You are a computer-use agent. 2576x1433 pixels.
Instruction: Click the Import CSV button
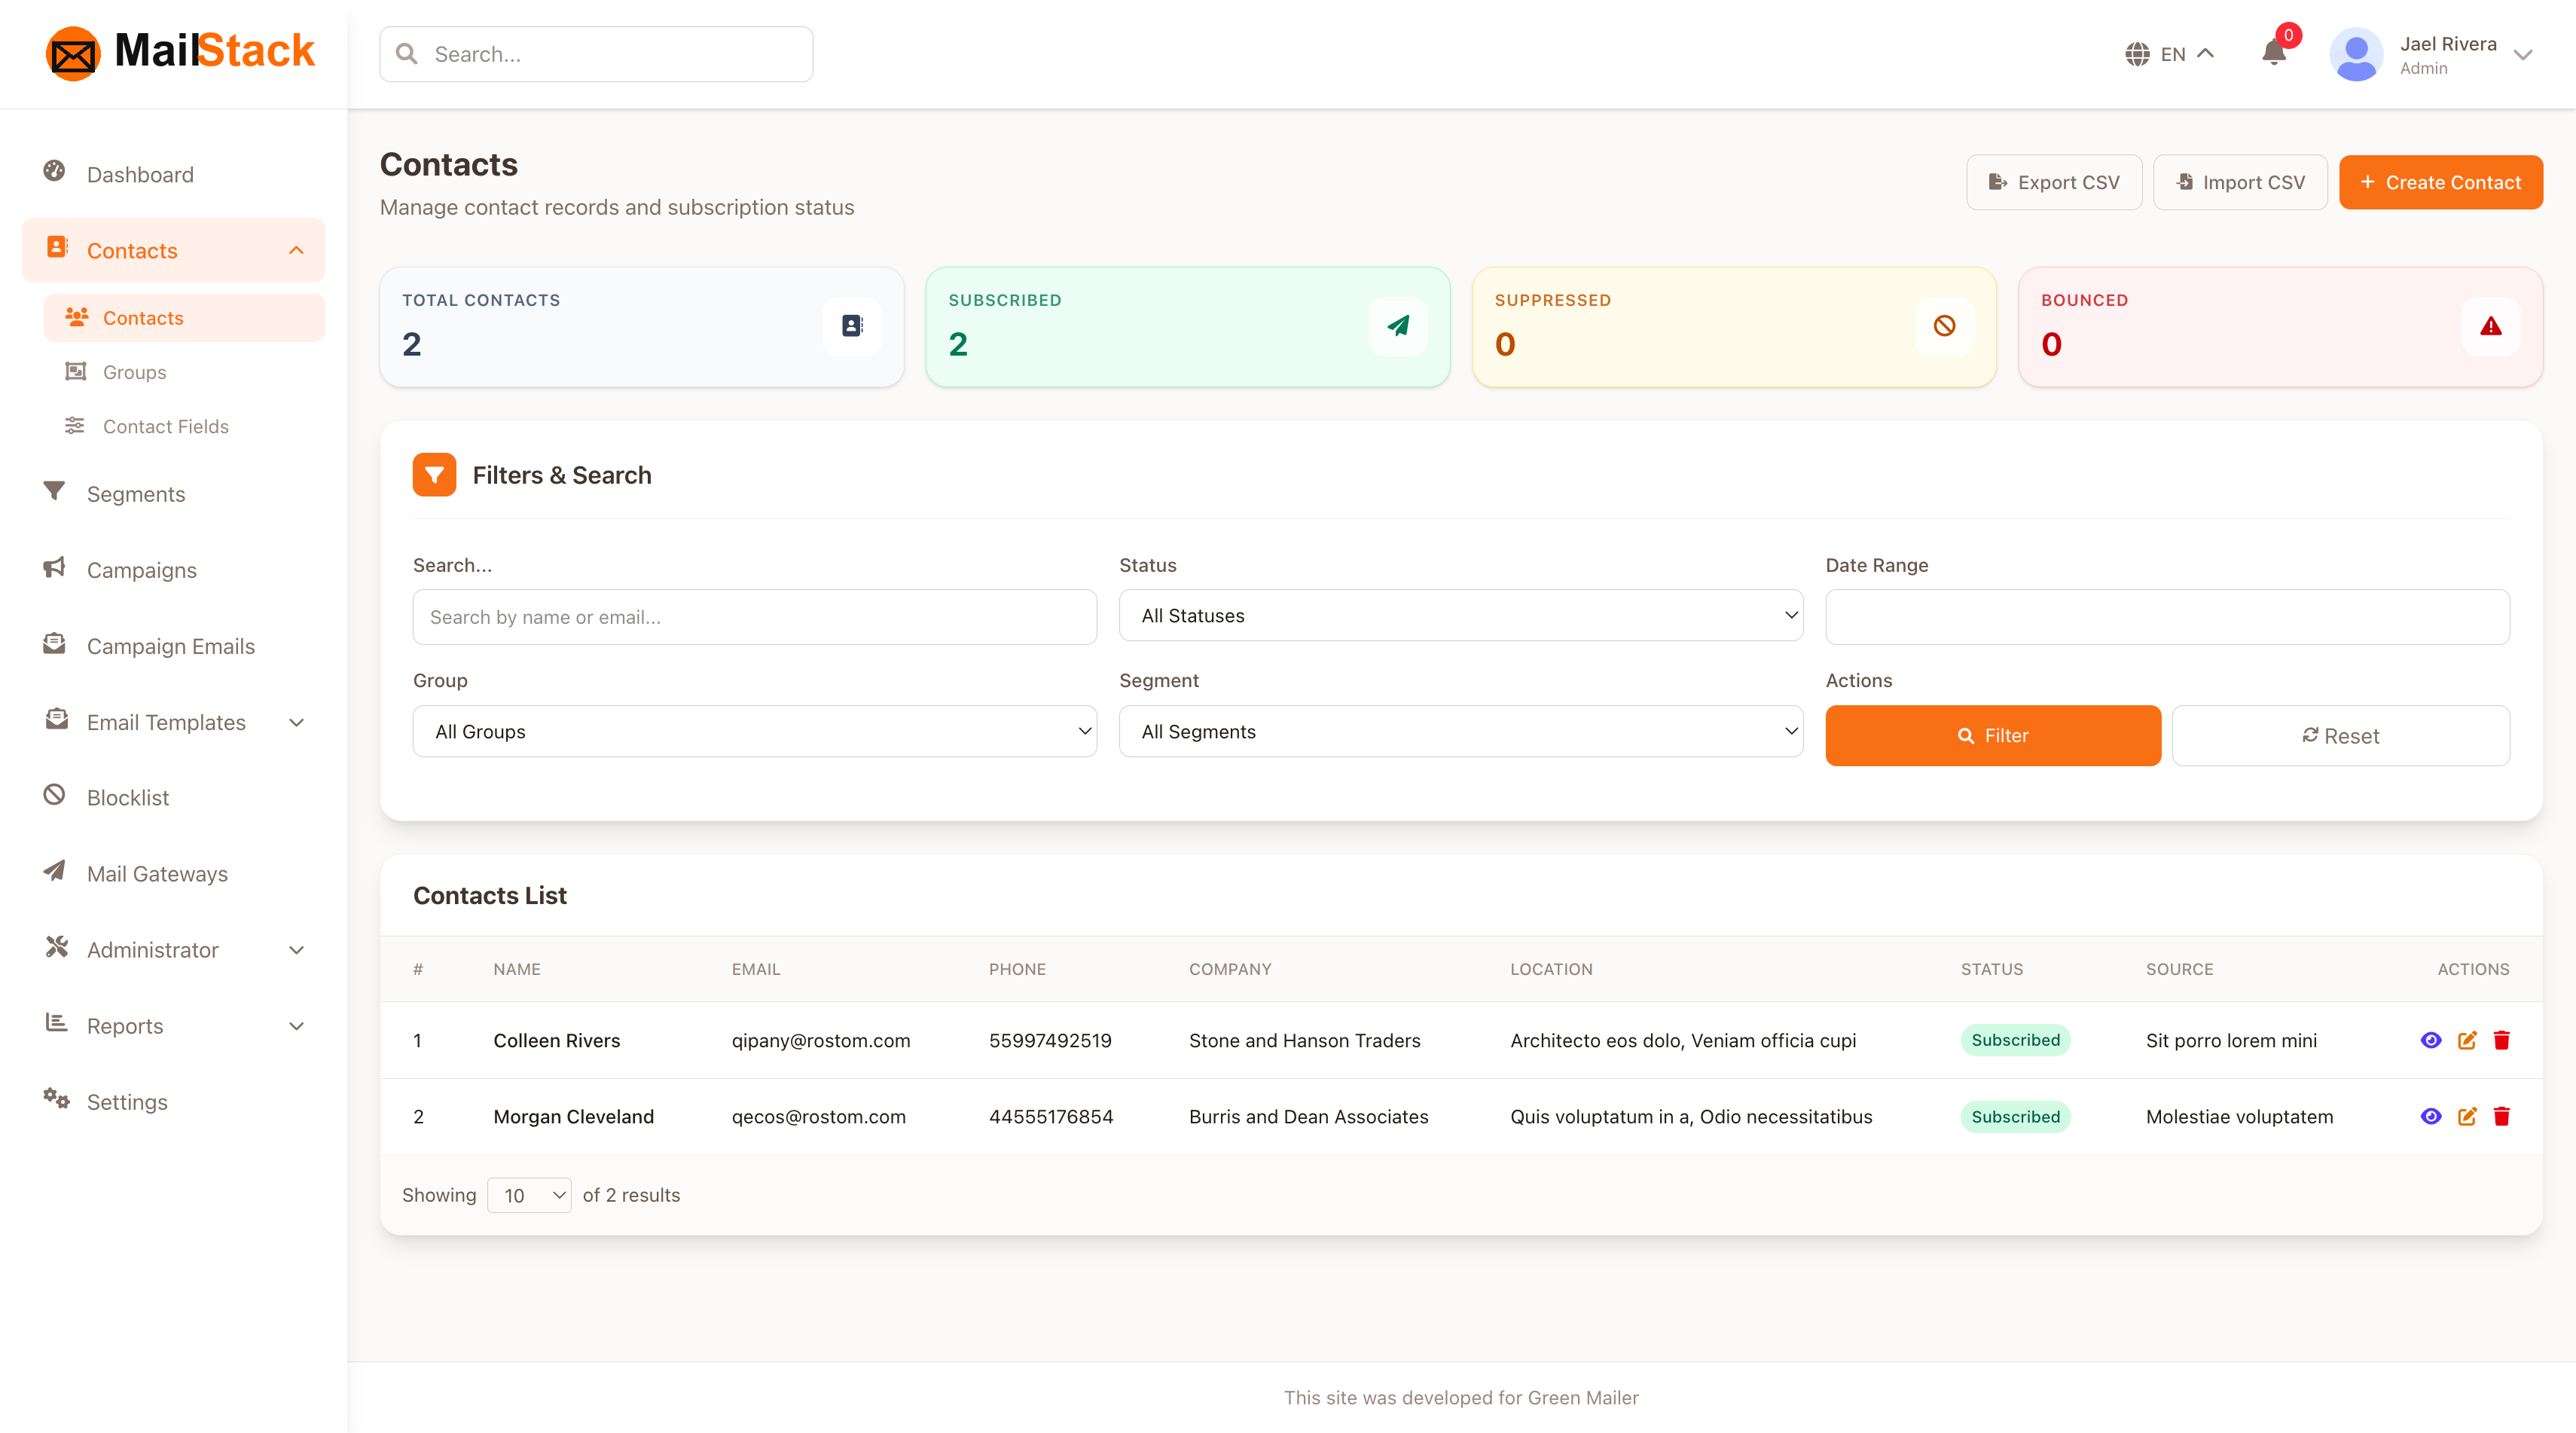pos(2240,182)
